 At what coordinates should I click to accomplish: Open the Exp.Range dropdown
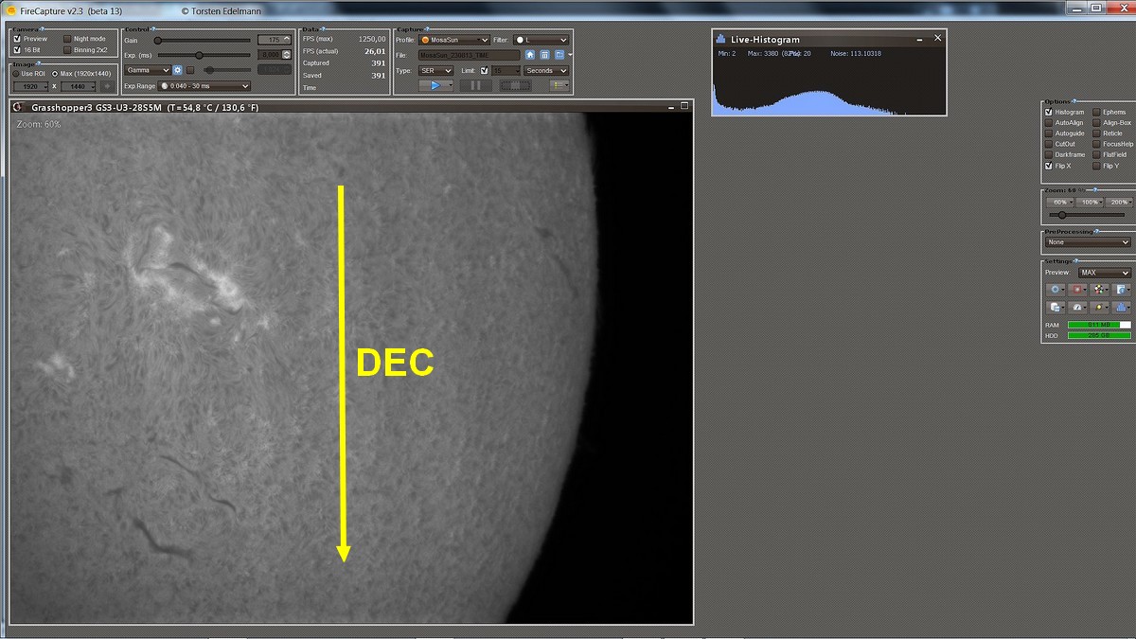(204, 86)
